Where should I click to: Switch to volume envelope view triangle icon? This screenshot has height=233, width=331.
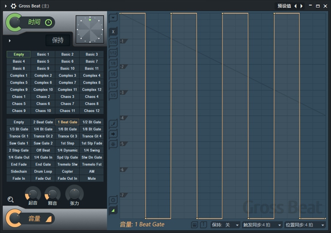(x=113, y=210)
